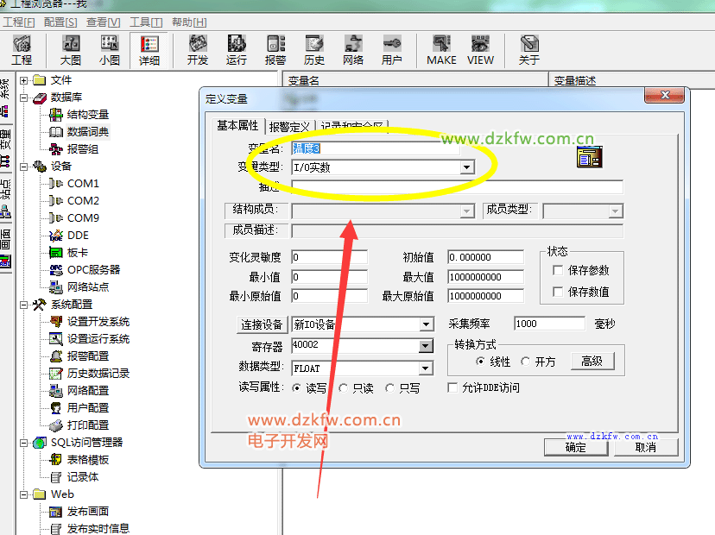This screenshot has height=535, width=715.
Task: Click the 用户 user toolbar icon
Action: point(392,50)
